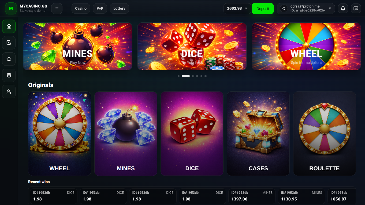365x205 pixels.
Task: Click the green M logo
Action: click(11, 9)
